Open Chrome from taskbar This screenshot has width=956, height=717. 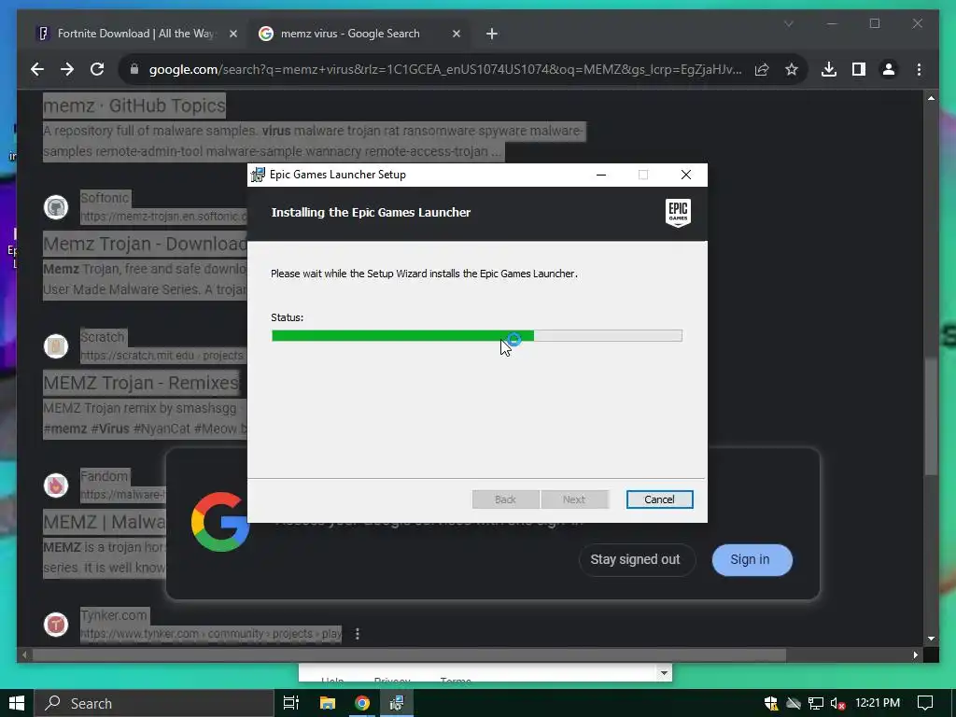[362, 703]
